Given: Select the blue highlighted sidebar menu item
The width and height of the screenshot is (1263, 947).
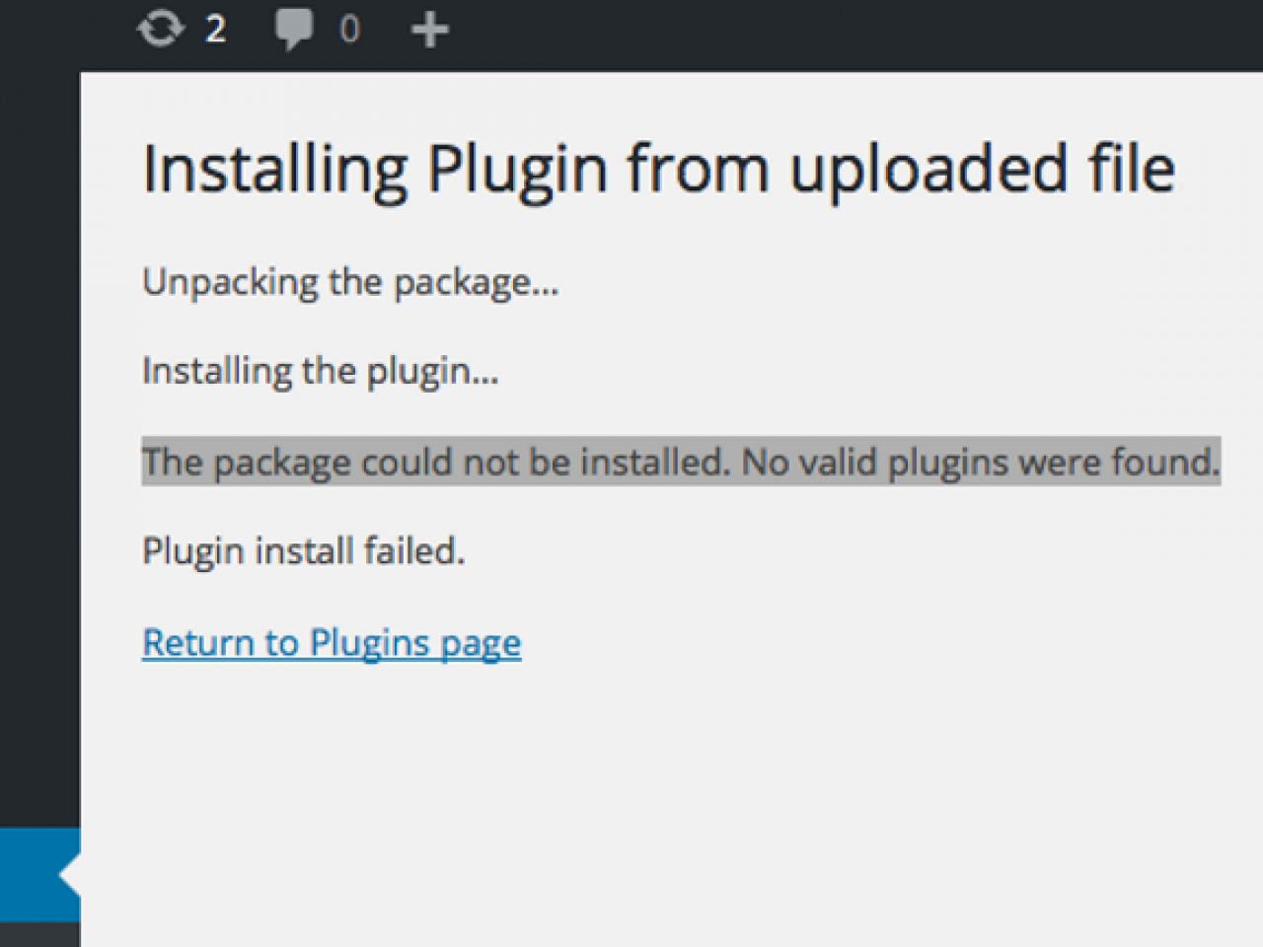Looking at the screenshot, I should [30, 875].
